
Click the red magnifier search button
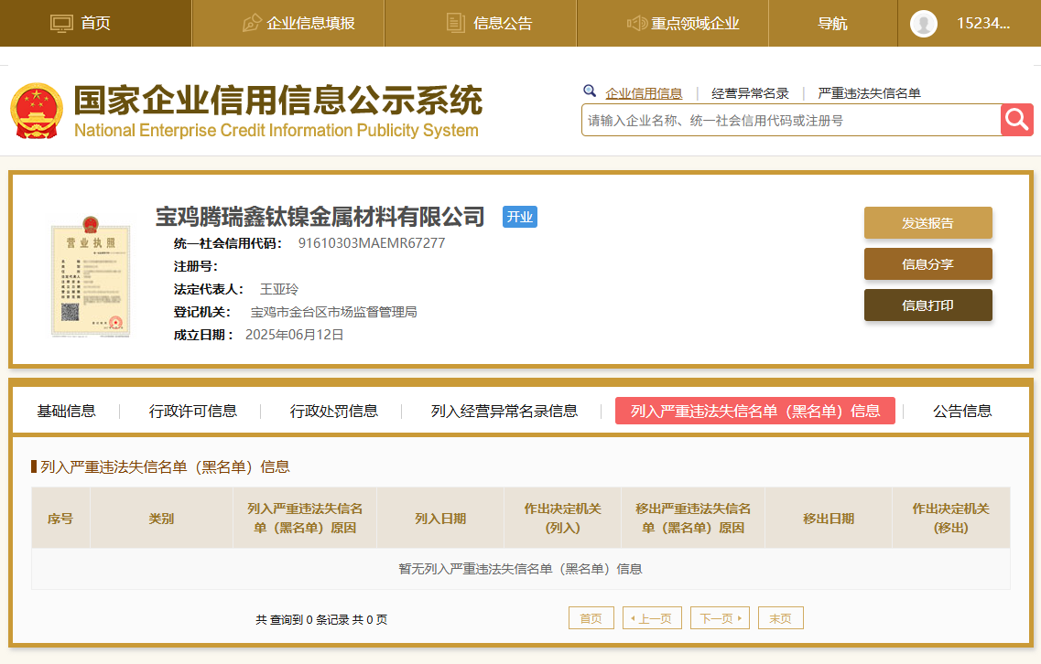pos(1017,120)
